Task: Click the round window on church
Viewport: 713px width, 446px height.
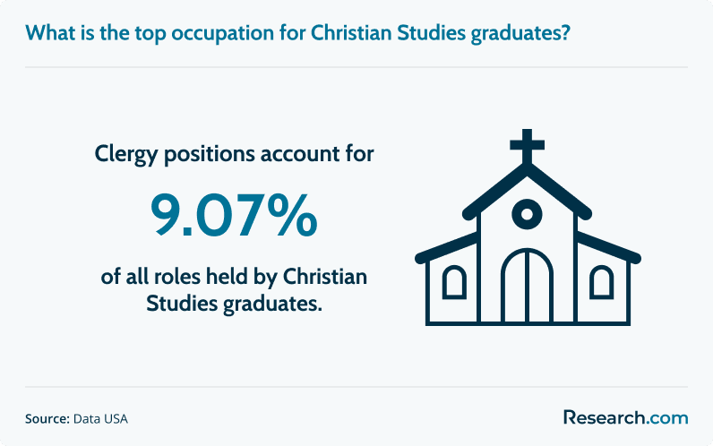Action: click(x=527, y=214)
